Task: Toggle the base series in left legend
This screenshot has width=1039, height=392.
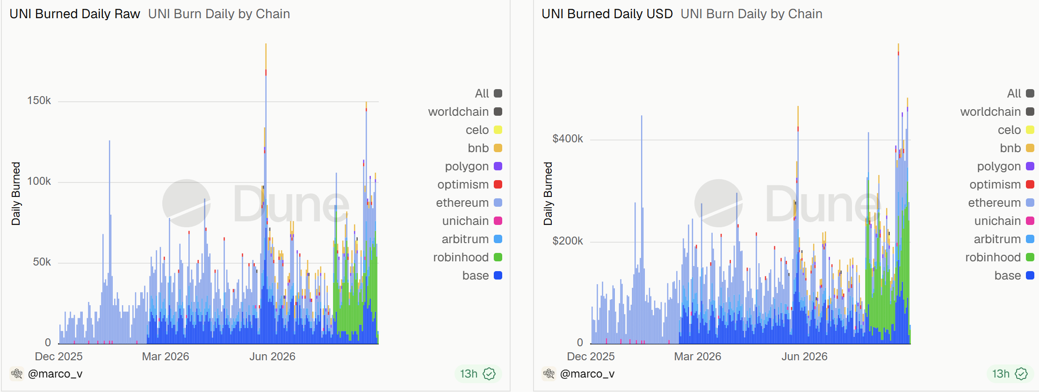Action: tap(482, 275)
